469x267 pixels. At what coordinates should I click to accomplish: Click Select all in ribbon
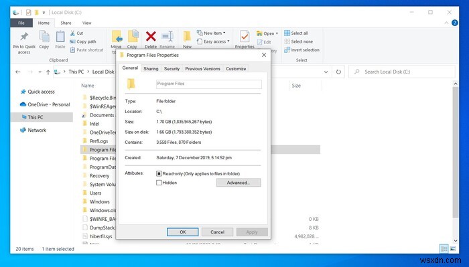click(296, 33)
